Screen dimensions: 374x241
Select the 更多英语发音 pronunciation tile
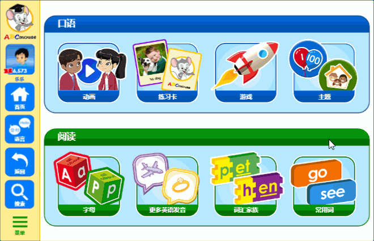[167, 184]
